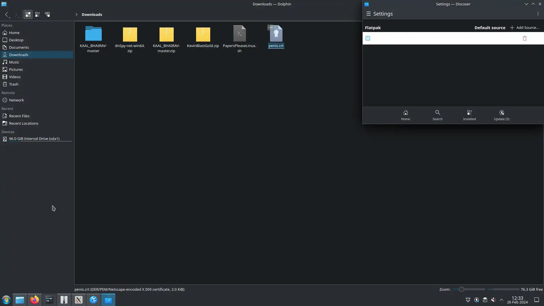Select the Icons view mode button
This screenshot has width=544, height=306.
coord(28,14)
